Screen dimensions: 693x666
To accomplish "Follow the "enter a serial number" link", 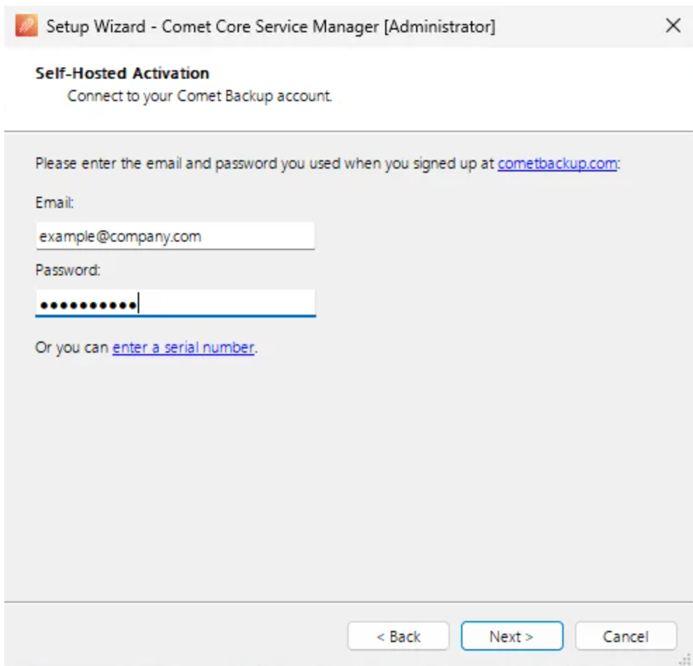I will click(x=182, y=349).
